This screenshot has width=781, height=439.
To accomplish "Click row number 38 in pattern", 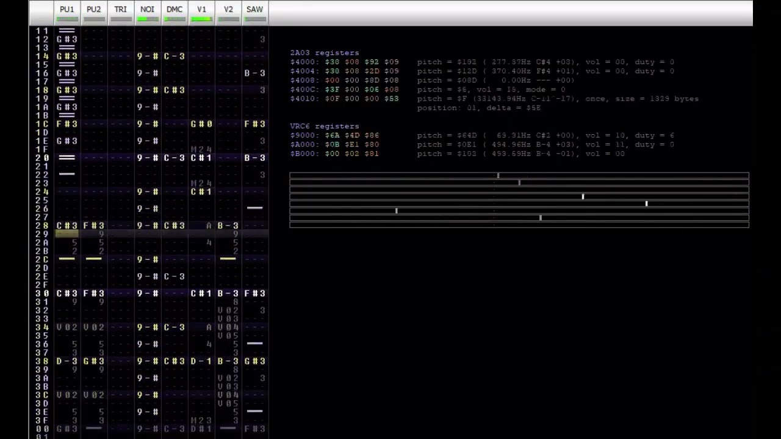I will pos(42,361).
